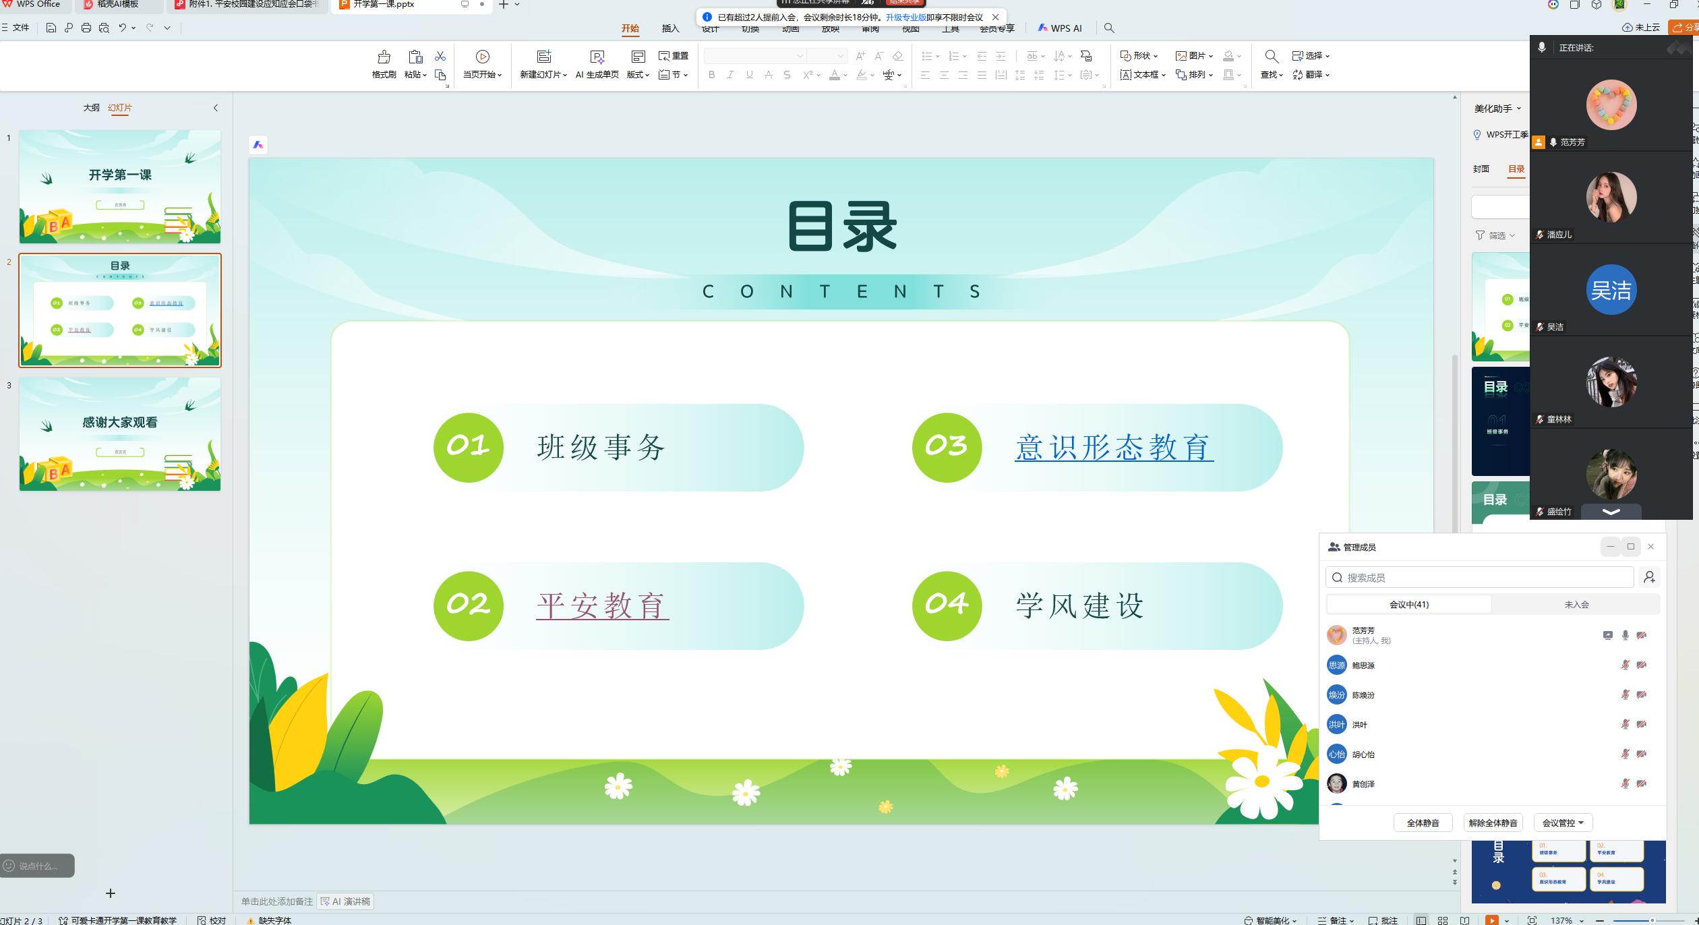The image size is (1699, 925).
Task: Click the 重置 (Reset) icon
Action: coord(674,56)
